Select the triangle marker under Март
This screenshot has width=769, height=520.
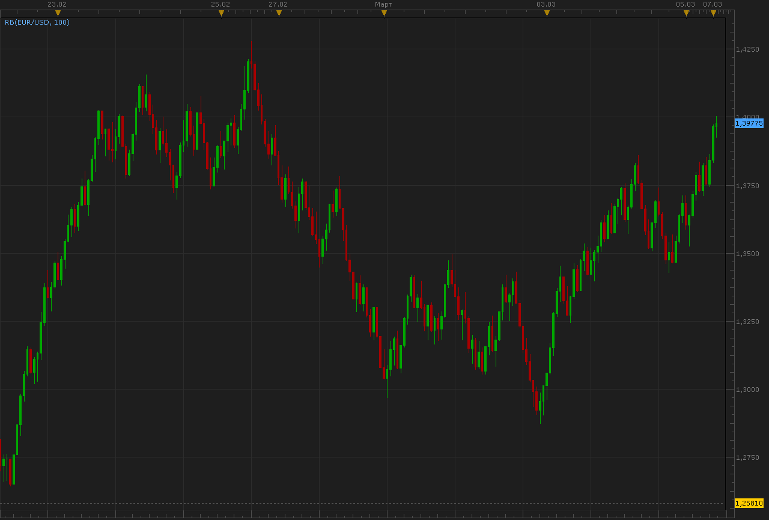point(384,13)
